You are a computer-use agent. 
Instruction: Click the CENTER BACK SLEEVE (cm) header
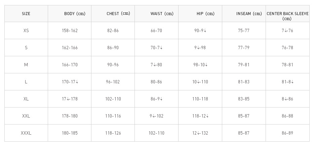(288, 14)
